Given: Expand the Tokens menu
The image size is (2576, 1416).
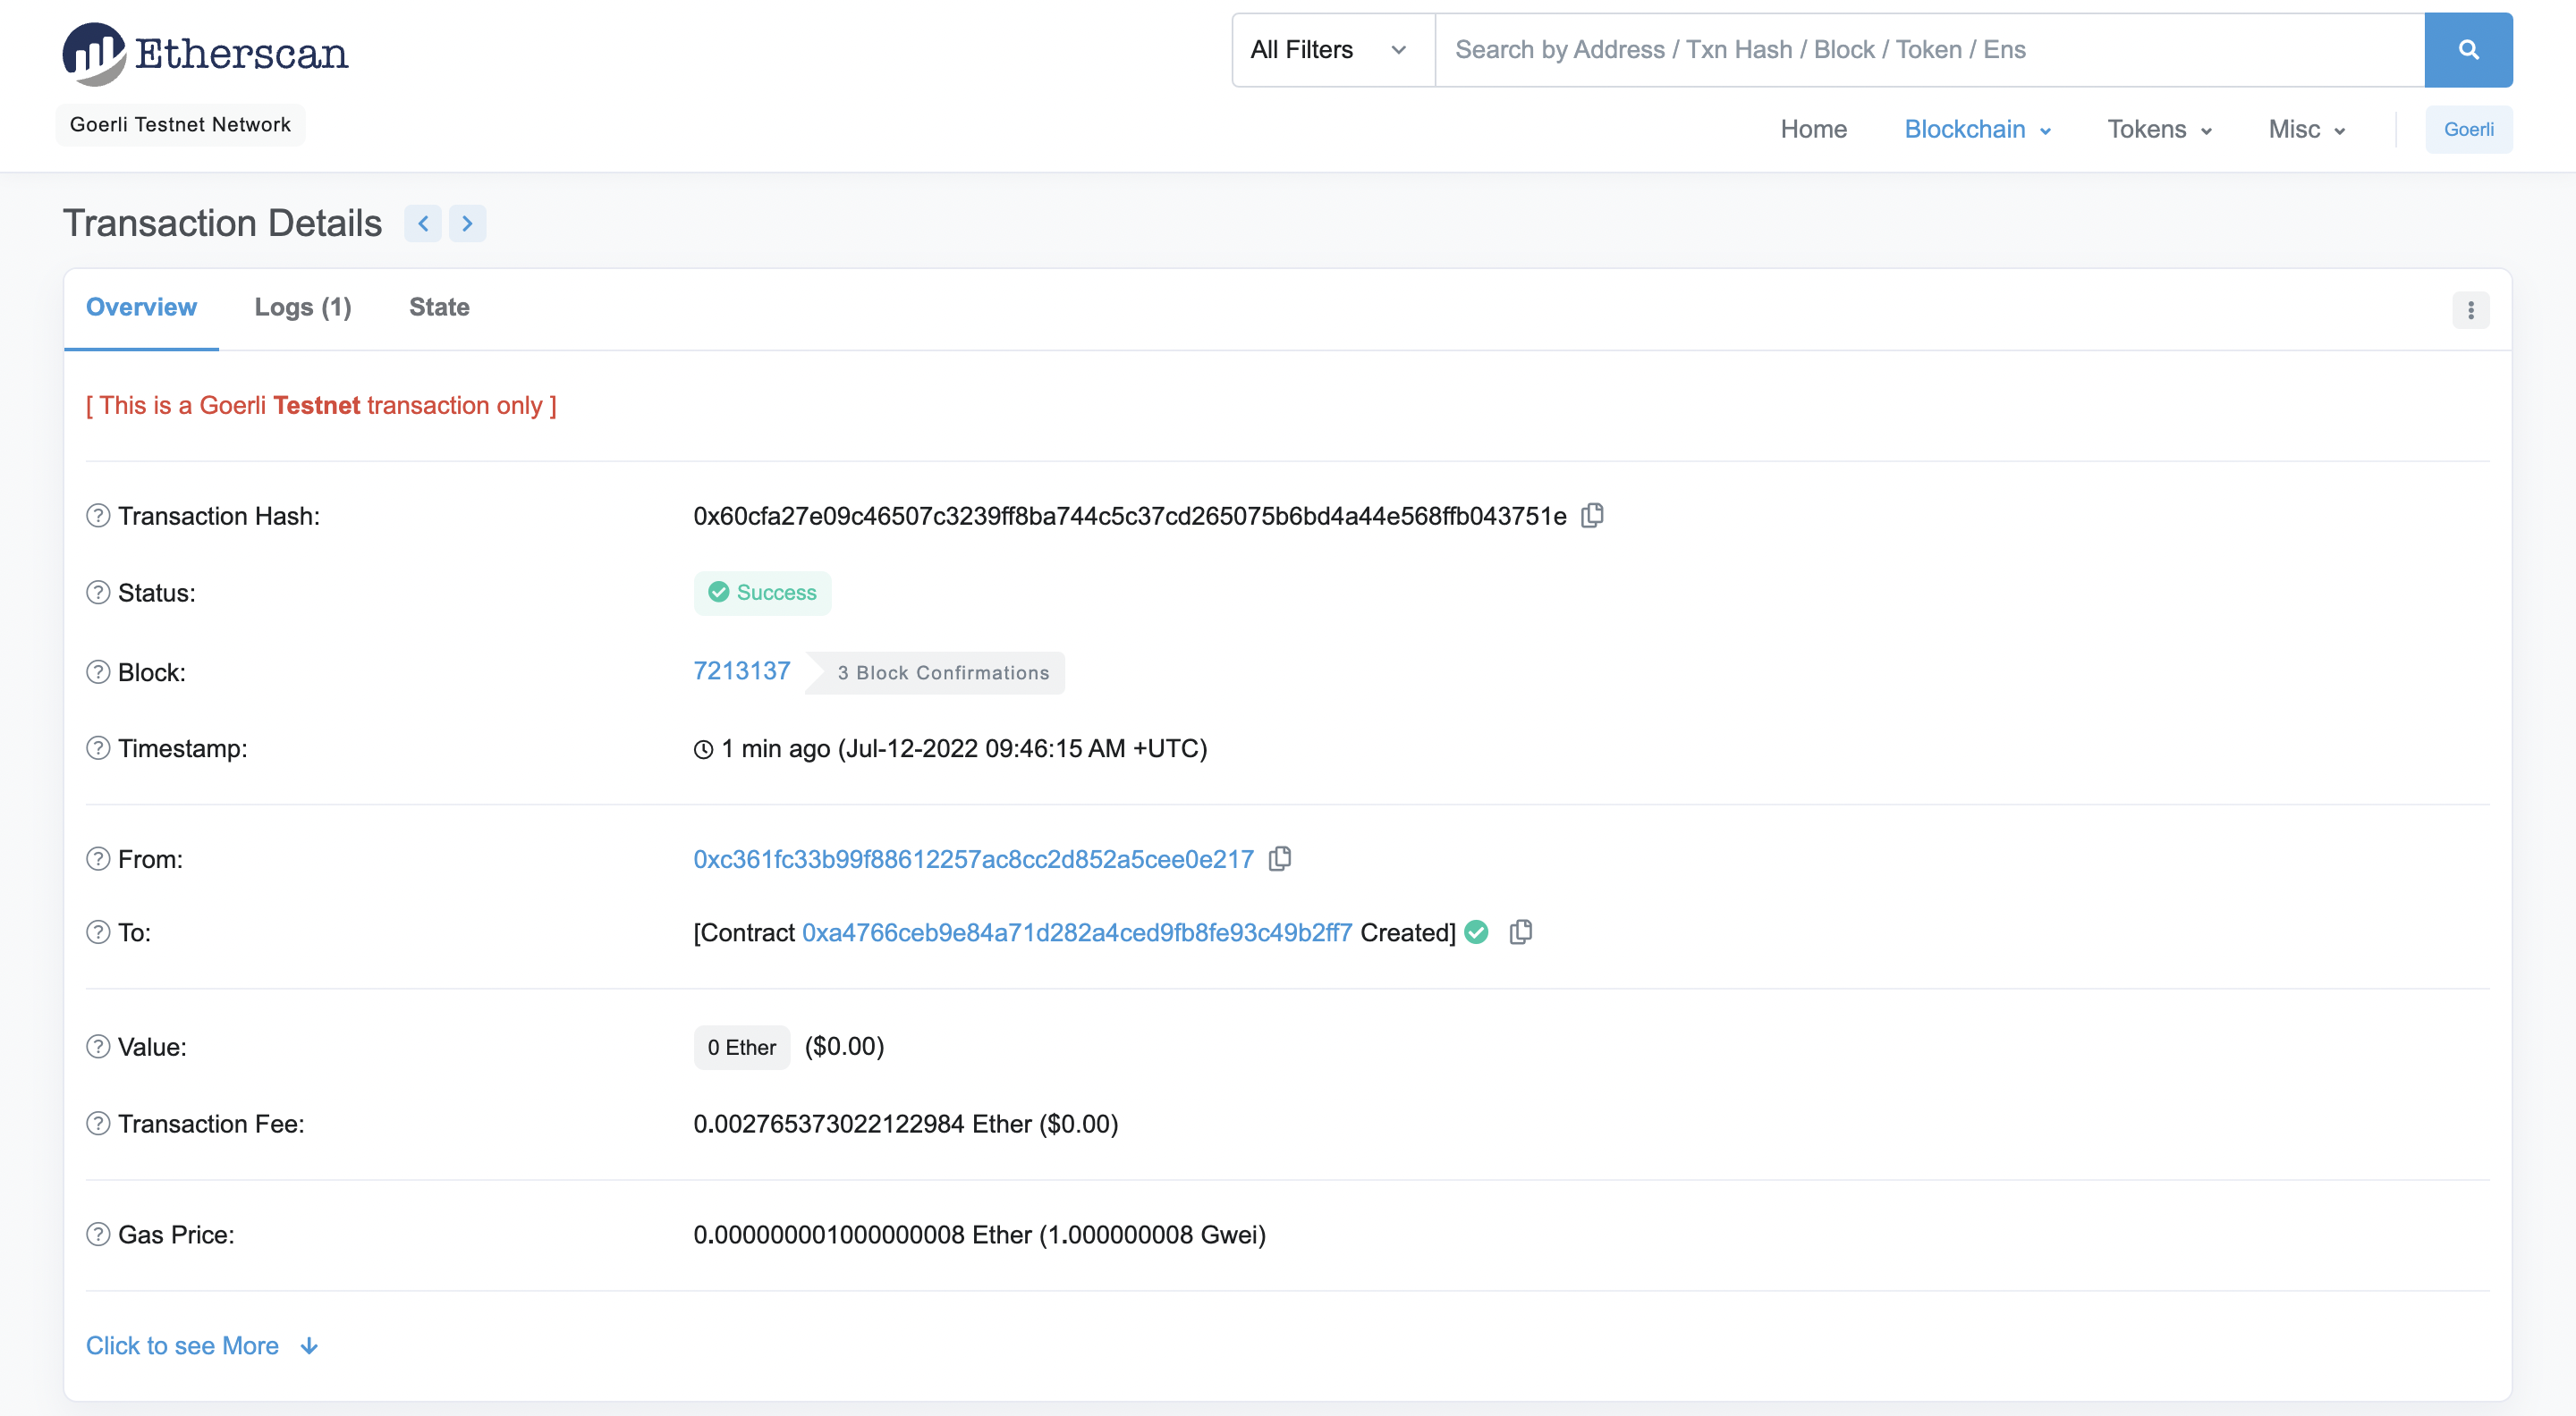Looking at the screenshot, I should coord(2158,130).
